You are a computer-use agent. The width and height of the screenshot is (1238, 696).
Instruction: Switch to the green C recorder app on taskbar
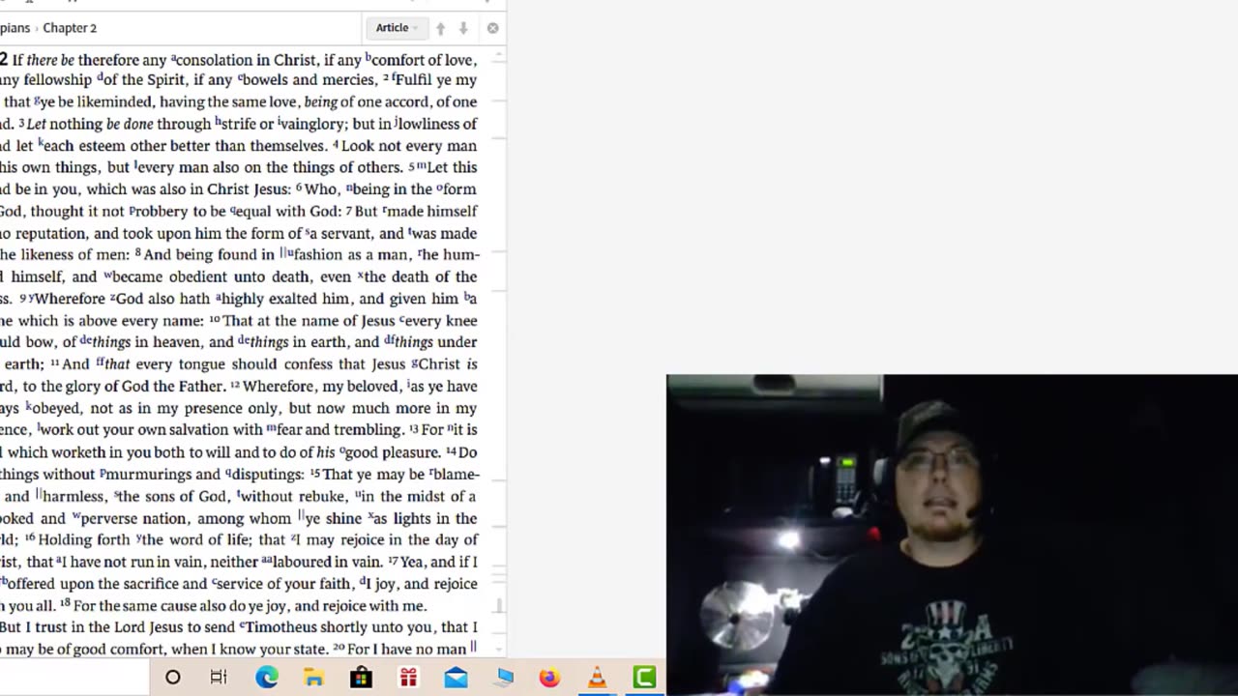pos(644,678)
